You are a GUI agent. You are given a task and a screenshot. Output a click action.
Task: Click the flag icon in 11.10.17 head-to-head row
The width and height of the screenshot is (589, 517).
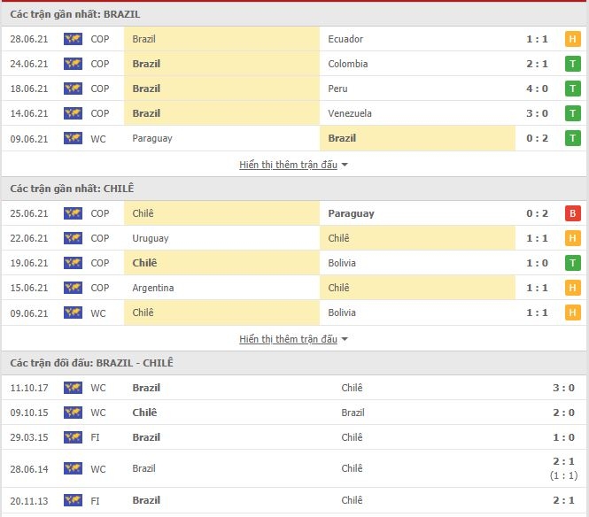click(73, 388)
